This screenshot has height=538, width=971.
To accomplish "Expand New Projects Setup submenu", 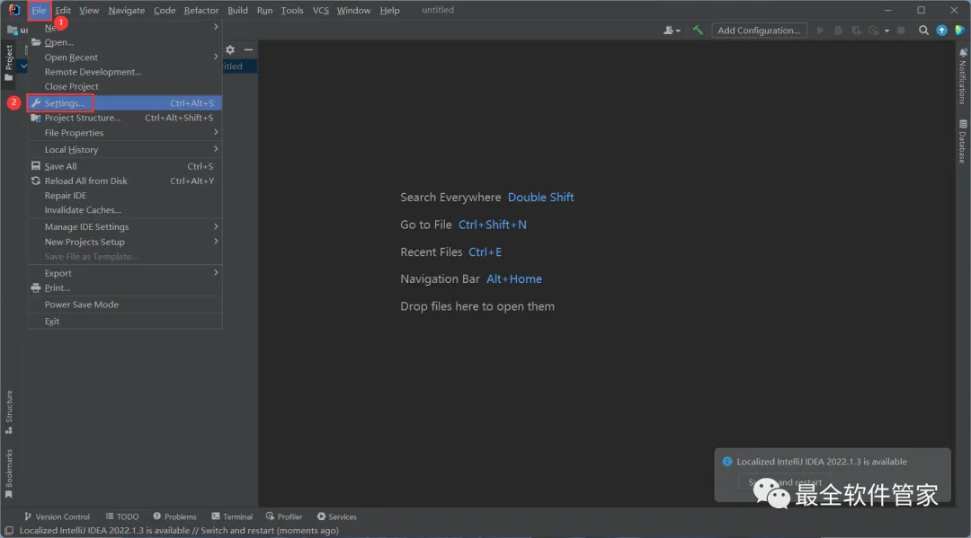I will click(124, 242).
